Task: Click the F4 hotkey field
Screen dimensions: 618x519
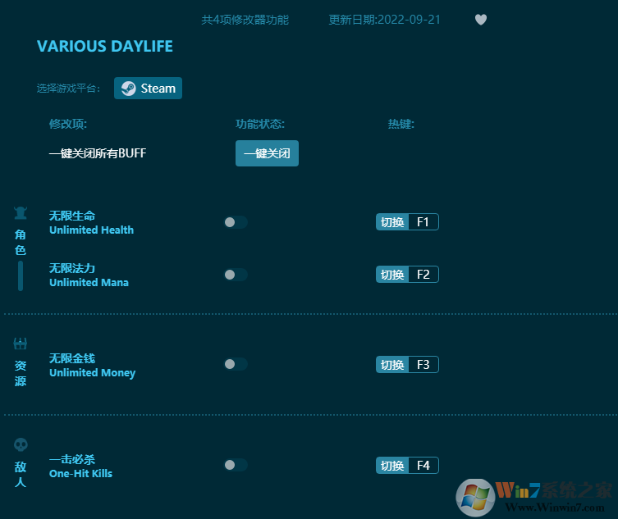Action: tap(423, 466)
